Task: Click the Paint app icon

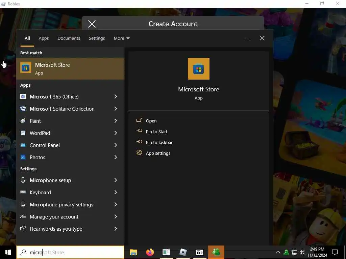Action: pos(23,121)
